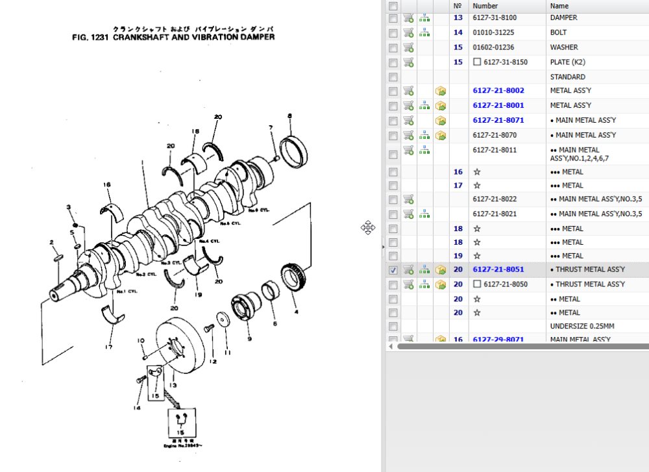This screenshot has height=472, width=649.
Task: Click hierarchy icon for 6127-21-8050 row
Action: point(424,284)
